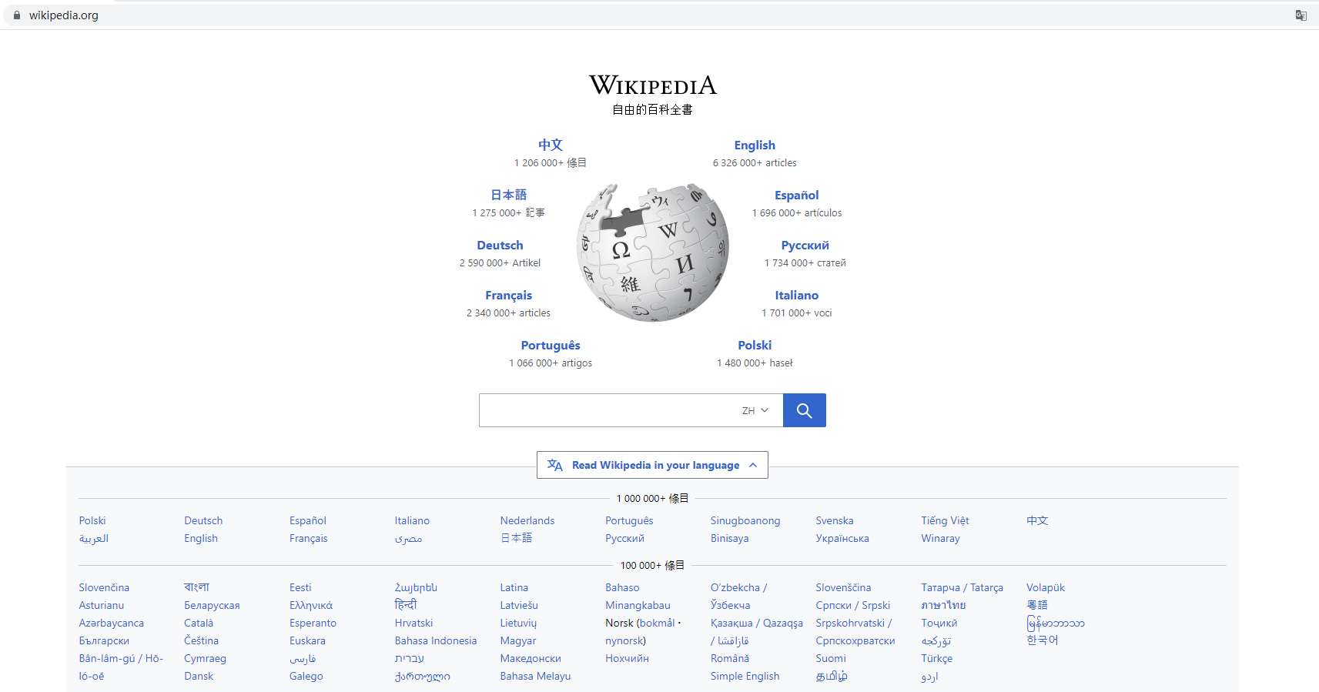1319x692 pixels.
Task: Select বাংলা in the language list
Action: click(196, 588)
